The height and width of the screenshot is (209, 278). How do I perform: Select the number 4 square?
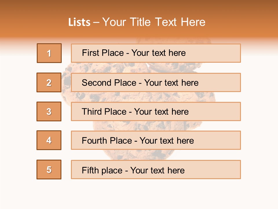[49, 140]
